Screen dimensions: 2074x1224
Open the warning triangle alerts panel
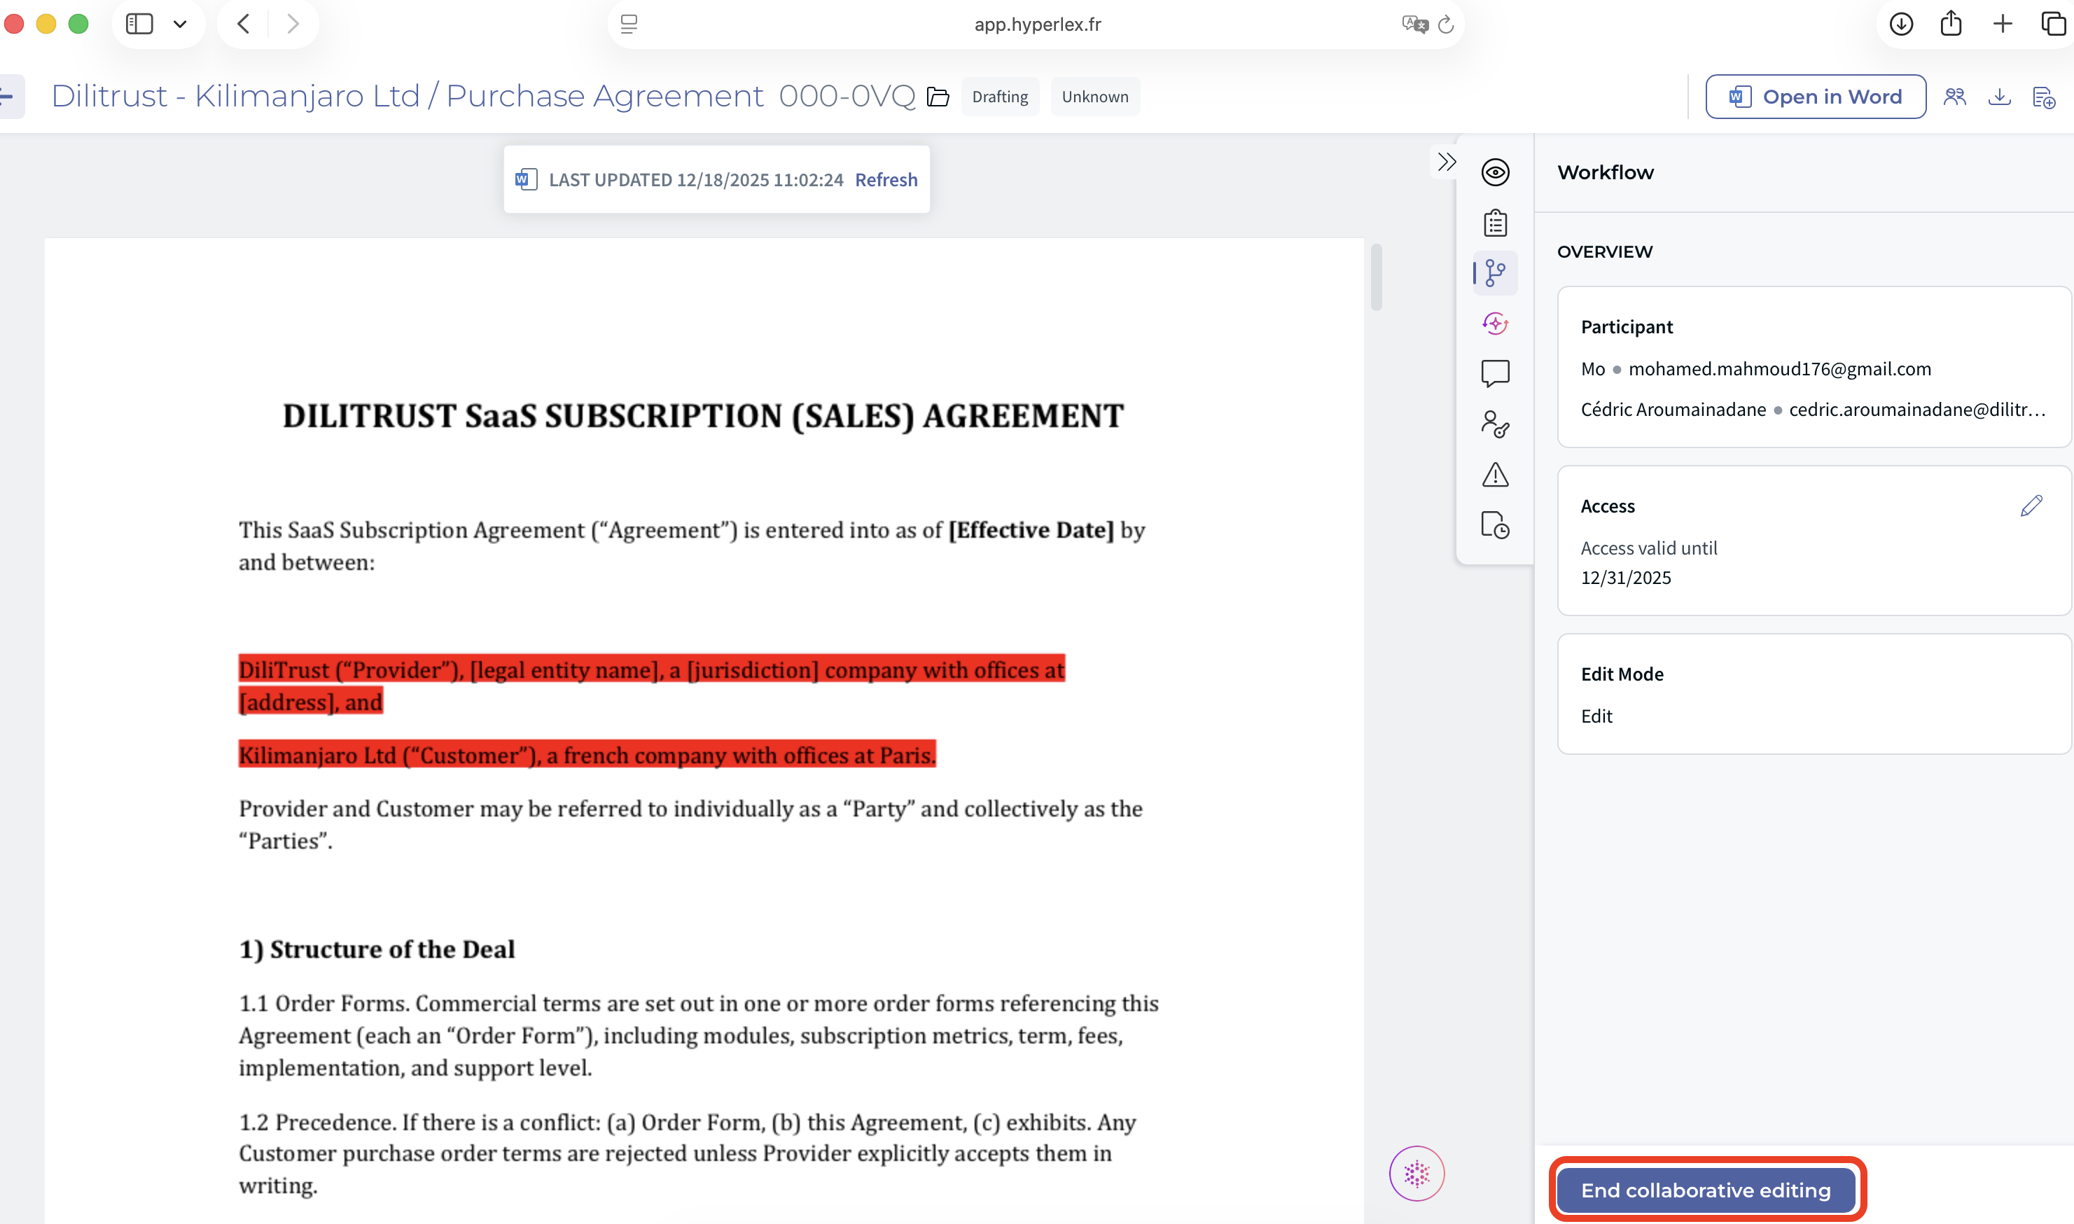pyautogui.click(x=1494, y=474)
